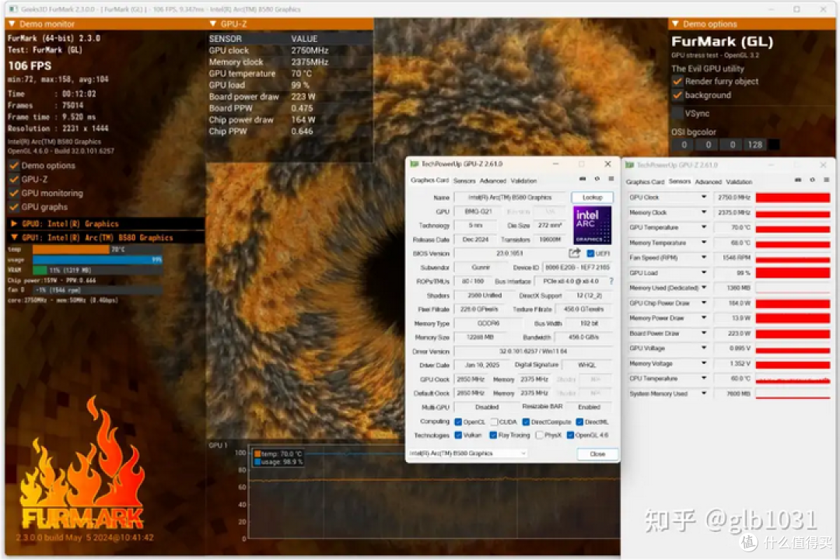Open the GPU Clock sensor dropdown arrow

coord(704,198)
